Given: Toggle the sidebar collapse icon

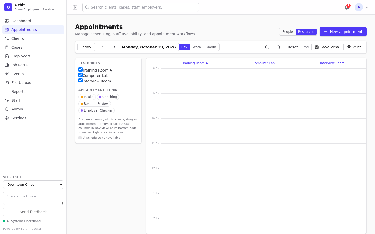Looking at the screenshot, I should (75, 7).
